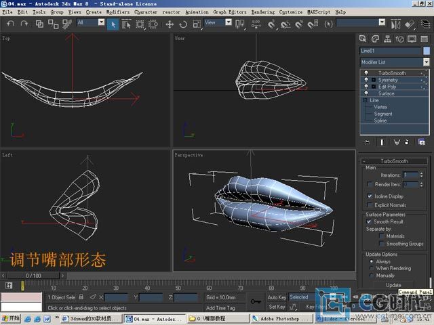Click Configure Modifier Sets icon
Viewport: 434px width, 325px height.
[x=422, y=142]
